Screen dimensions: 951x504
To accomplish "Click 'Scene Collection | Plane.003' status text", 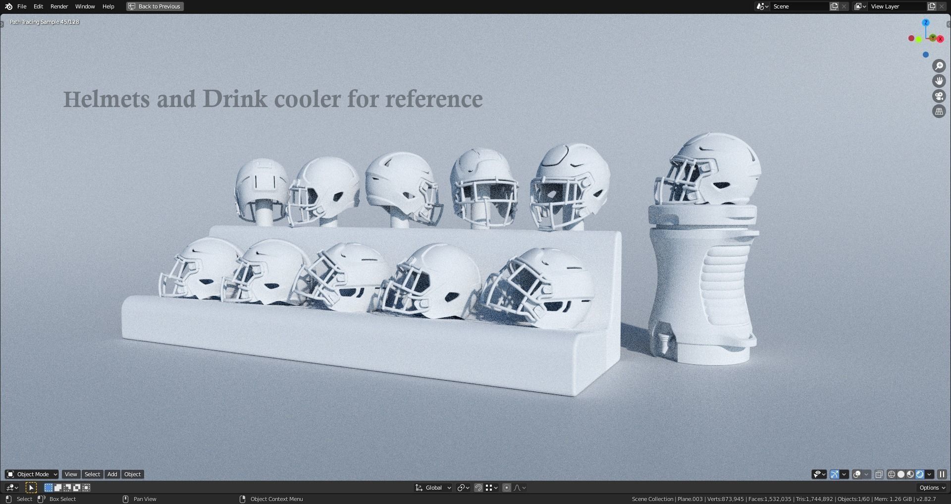I will pos(667,499).
